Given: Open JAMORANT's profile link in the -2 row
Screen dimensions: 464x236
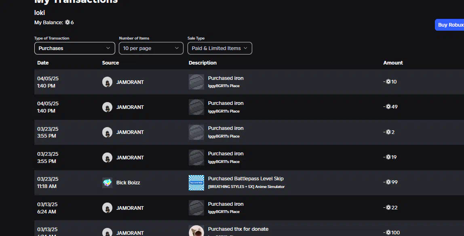Looking at the screenshot, I should click(x=130, y=132).
